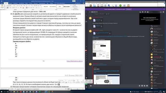This screenshot has height=93, width=166.
Task: Click the 'Что вы хотите сделать' search box
Action: point(60,3)
